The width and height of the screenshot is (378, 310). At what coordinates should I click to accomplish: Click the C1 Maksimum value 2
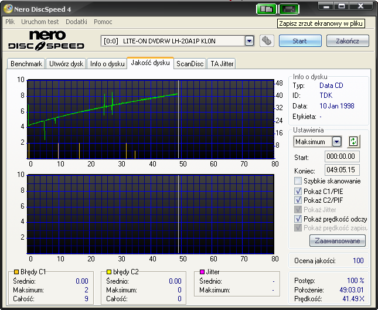pos(86,289)
